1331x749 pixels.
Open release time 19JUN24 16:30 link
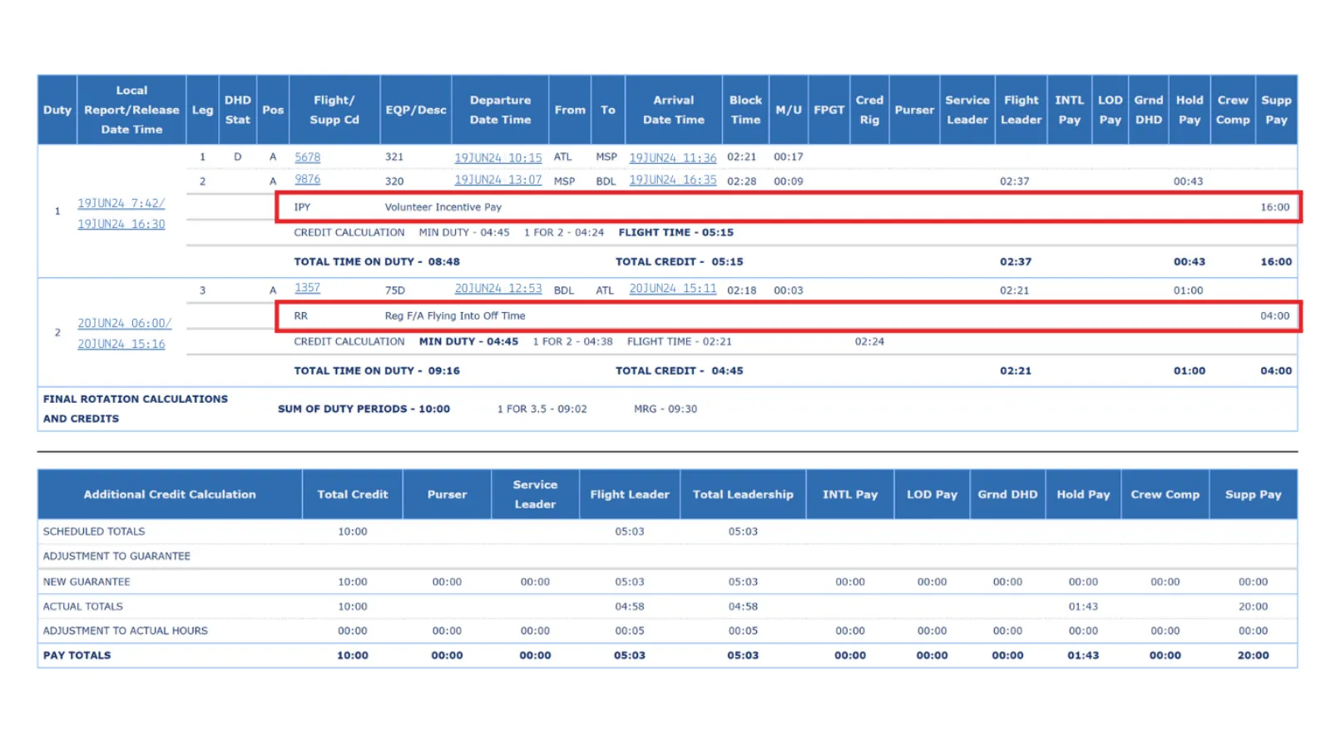[121, 224]
